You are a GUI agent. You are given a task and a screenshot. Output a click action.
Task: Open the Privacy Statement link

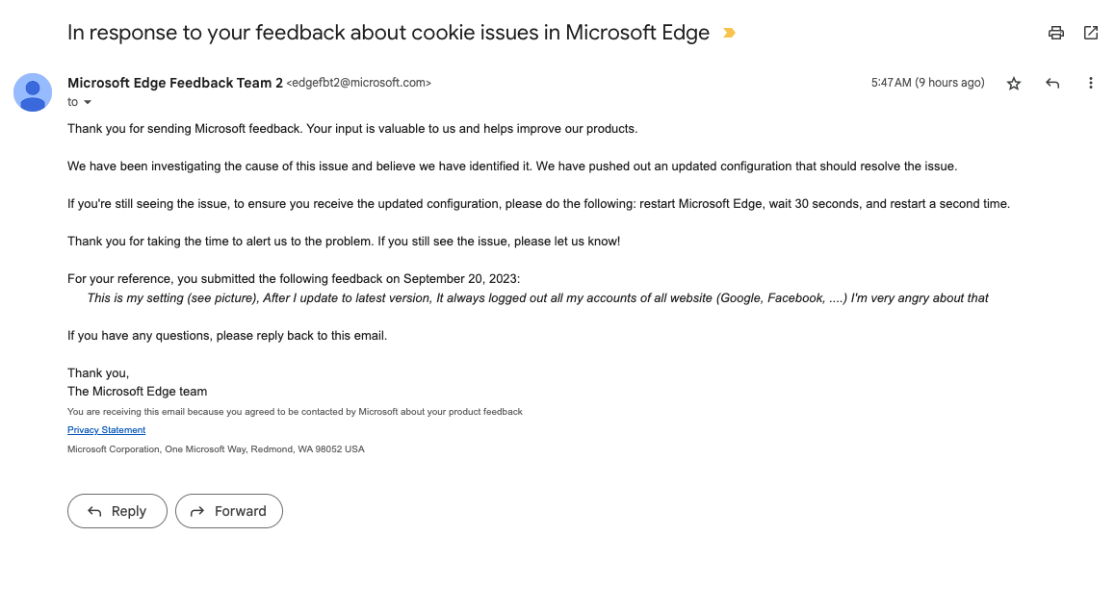point(106,430)
